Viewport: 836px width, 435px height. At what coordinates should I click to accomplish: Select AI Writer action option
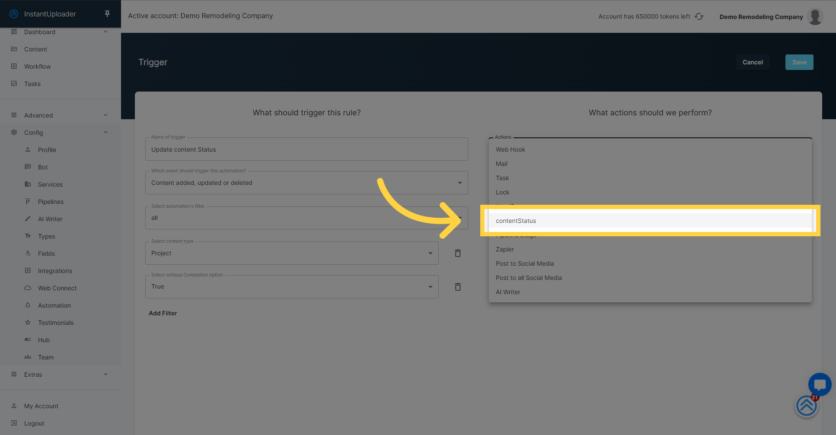point(650,292)
